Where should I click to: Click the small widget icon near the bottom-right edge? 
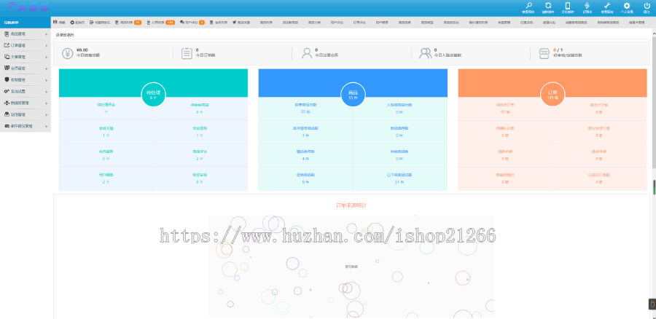tap(652, 304)
